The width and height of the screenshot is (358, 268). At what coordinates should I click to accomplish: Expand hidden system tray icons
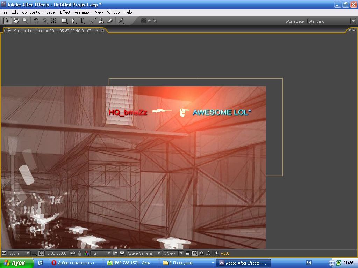click(332, 263)
